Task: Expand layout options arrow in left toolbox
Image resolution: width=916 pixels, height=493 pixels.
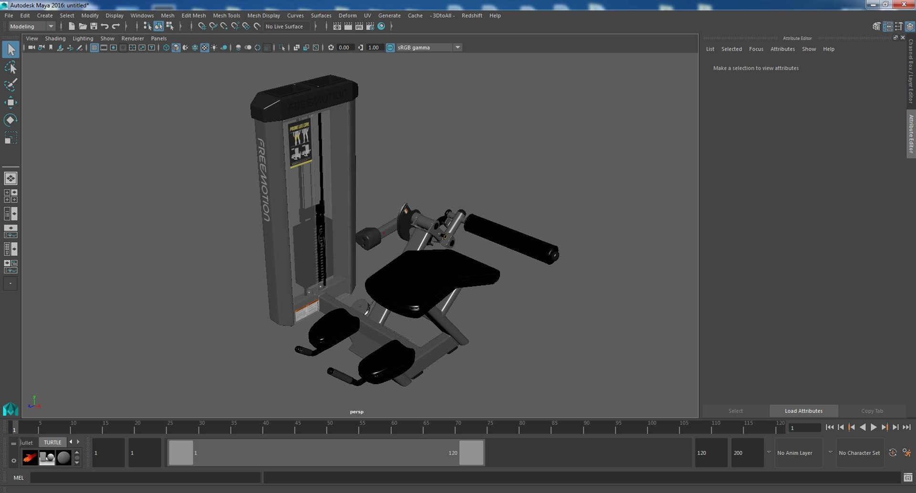Action: click(10, 283)
